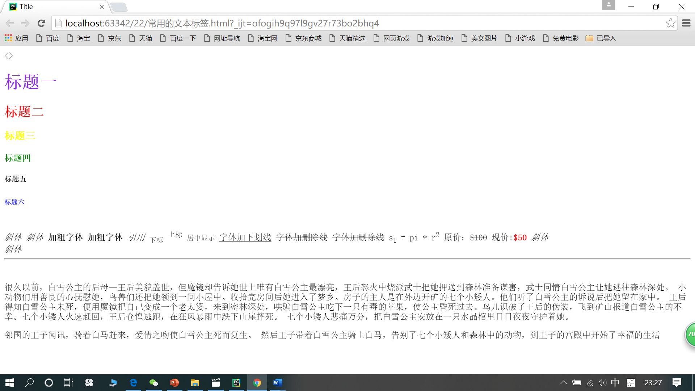Click the green circle at page edge
This screenshot has width=695, height=391.
pyautogui.click(x=690, y=335)
